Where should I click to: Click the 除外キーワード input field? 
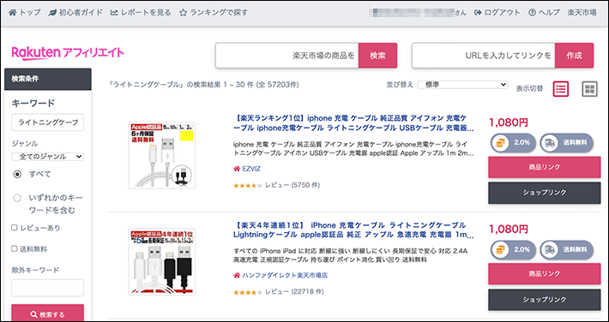pos(48,288)
